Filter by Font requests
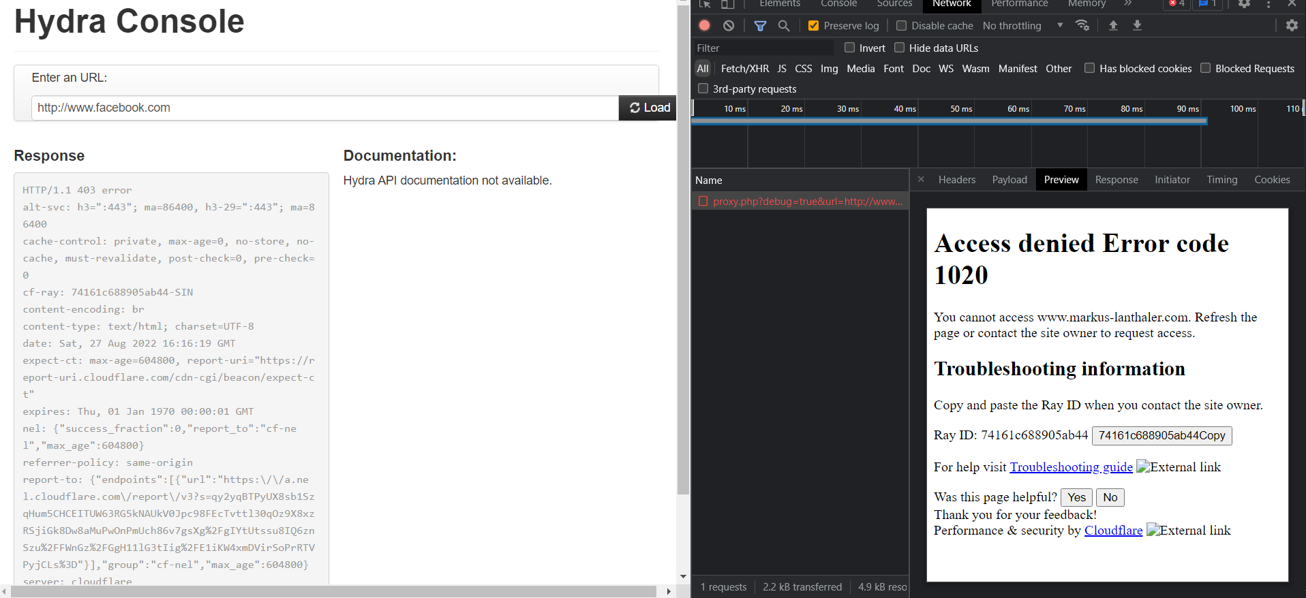Image resolution: width=1306 pixels, height=598 pixels. (893, 69)
